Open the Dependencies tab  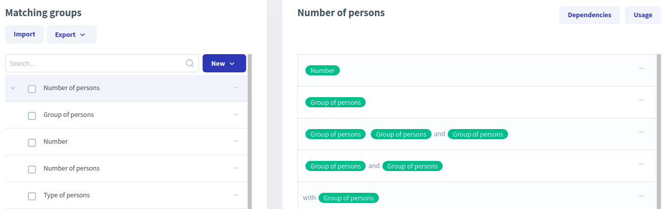point(589,15)
